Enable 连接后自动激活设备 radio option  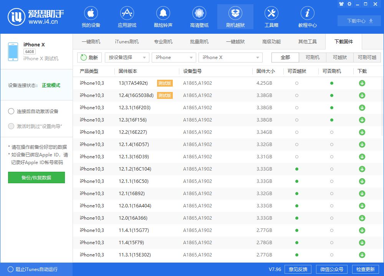click(x=11, y=112)
